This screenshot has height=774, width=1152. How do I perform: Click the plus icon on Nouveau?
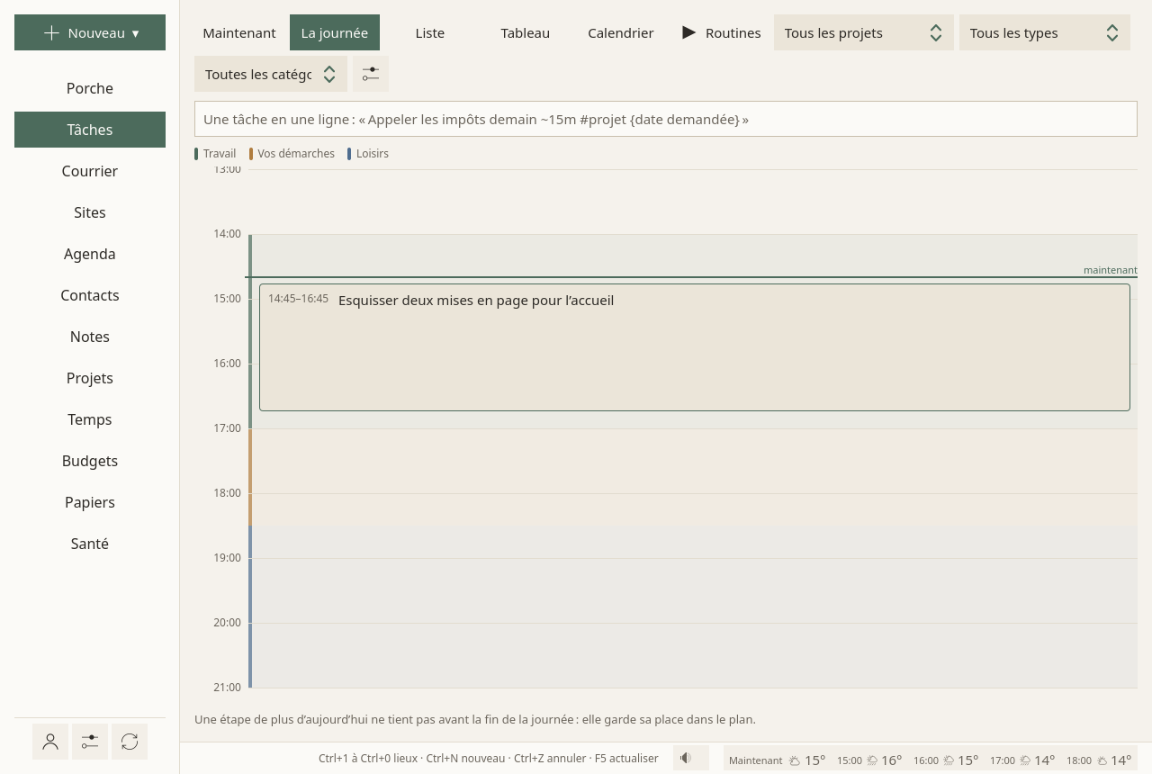point(51,32)
